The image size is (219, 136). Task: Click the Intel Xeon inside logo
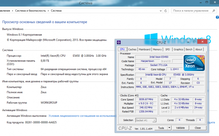[x=194, y=63]
